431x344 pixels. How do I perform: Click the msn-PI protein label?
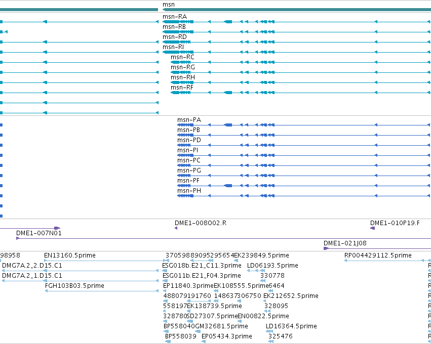pyautogui.click(x=187, y=150)
